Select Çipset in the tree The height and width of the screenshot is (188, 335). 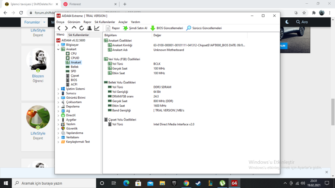point(75,76)
